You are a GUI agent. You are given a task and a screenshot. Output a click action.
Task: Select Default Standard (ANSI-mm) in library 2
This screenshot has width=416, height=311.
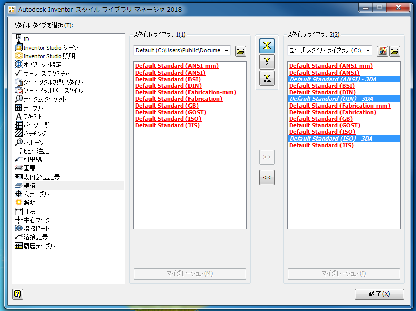click(x=331, y=66)
